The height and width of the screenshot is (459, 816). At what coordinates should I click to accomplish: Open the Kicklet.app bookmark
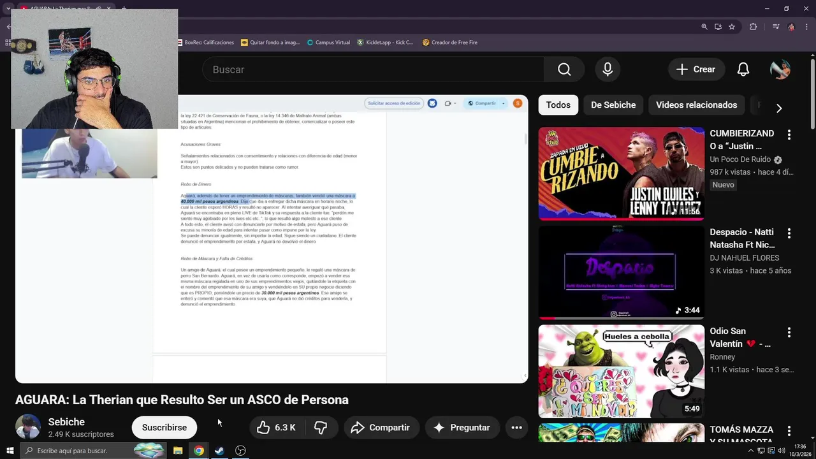point(385,43)
